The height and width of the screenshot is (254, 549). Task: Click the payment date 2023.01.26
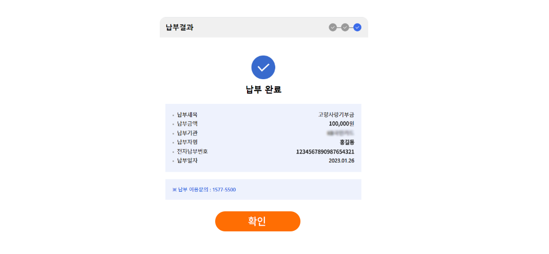[342, 161]
